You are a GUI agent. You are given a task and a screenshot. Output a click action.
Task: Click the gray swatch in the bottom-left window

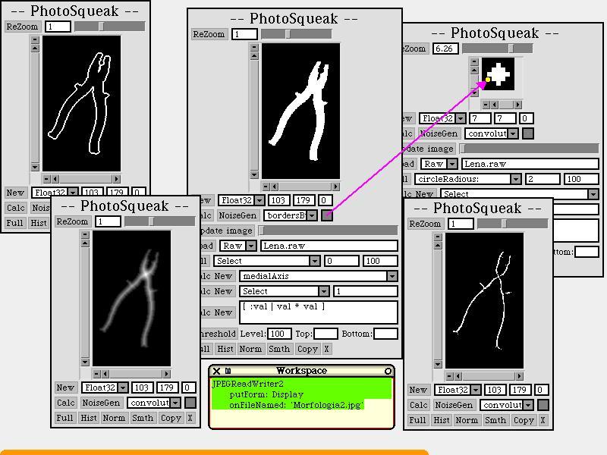[190, 403]
